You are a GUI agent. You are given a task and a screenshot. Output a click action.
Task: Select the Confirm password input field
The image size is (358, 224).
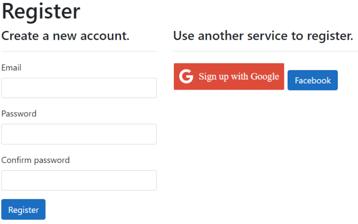click(x=79, y=180)
